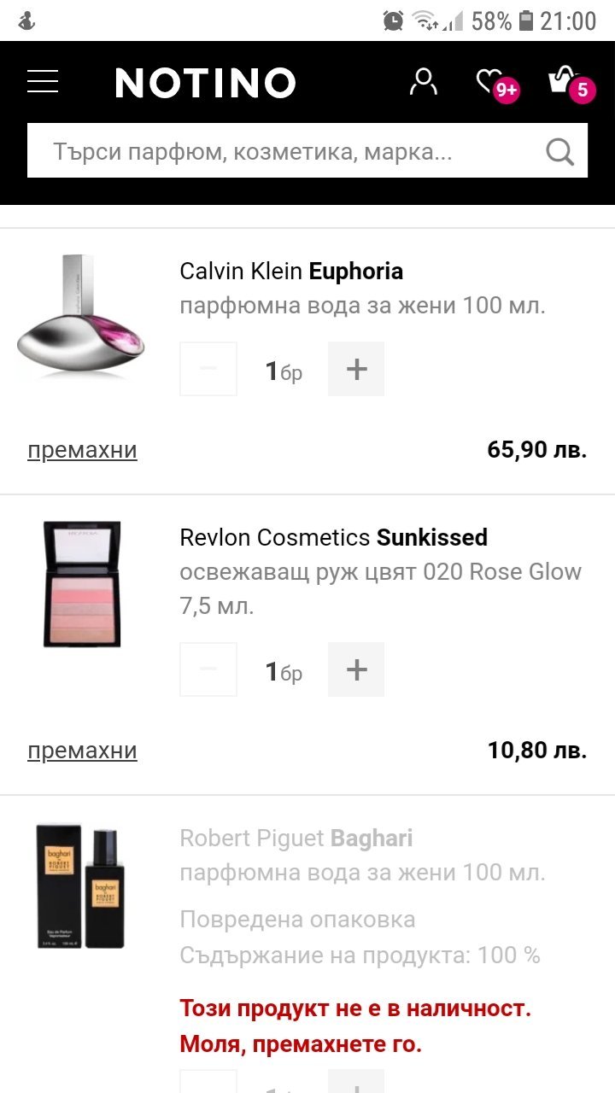Open the wishlist heart icon
The height and width of the screenshot is (1093, 615).
tap(494, 83)
